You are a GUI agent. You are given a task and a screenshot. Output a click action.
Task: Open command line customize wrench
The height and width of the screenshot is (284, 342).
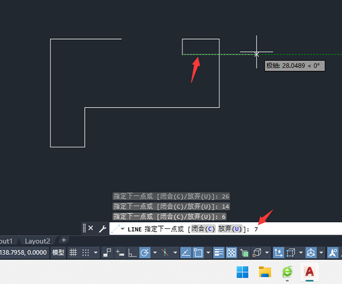click(103, 229)
